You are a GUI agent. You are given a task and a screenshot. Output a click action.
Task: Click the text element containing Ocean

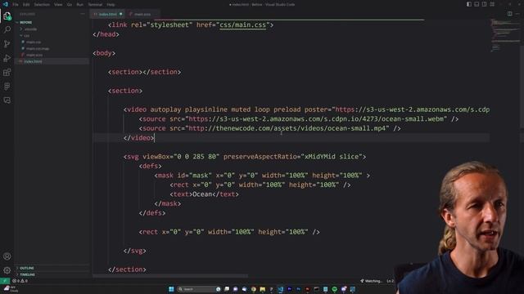pyautogui.click(x=204, y=194)
